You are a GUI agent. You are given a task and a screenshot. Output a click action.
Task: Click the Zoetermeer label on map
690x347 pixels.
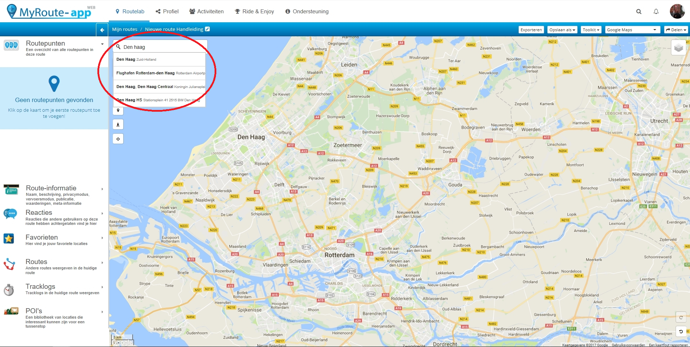[x=348, y=145]
